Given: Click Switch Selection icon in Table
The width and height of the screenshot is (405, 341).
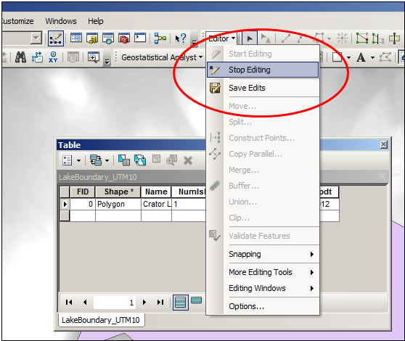Looking at the screenshot, I should pyautogui.click(x=140, y=160).
